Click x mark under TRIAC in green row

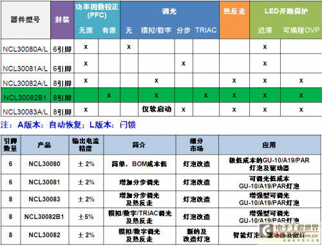tap(206, 95)
